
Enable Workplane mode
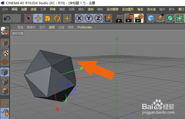click(x=5, y=62)
